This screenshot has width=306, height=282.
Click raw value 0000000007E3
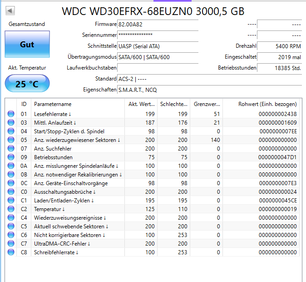[278, 183]
